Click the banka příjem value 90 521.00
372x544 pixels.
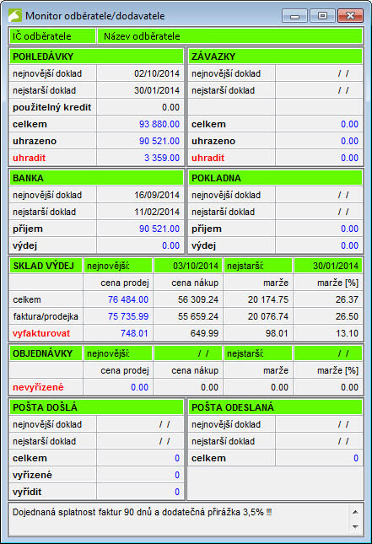[159, 229]
